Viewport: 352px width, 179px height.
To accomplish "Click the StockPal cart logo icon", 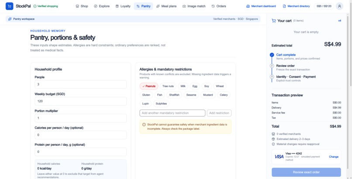I will (10, 6).
